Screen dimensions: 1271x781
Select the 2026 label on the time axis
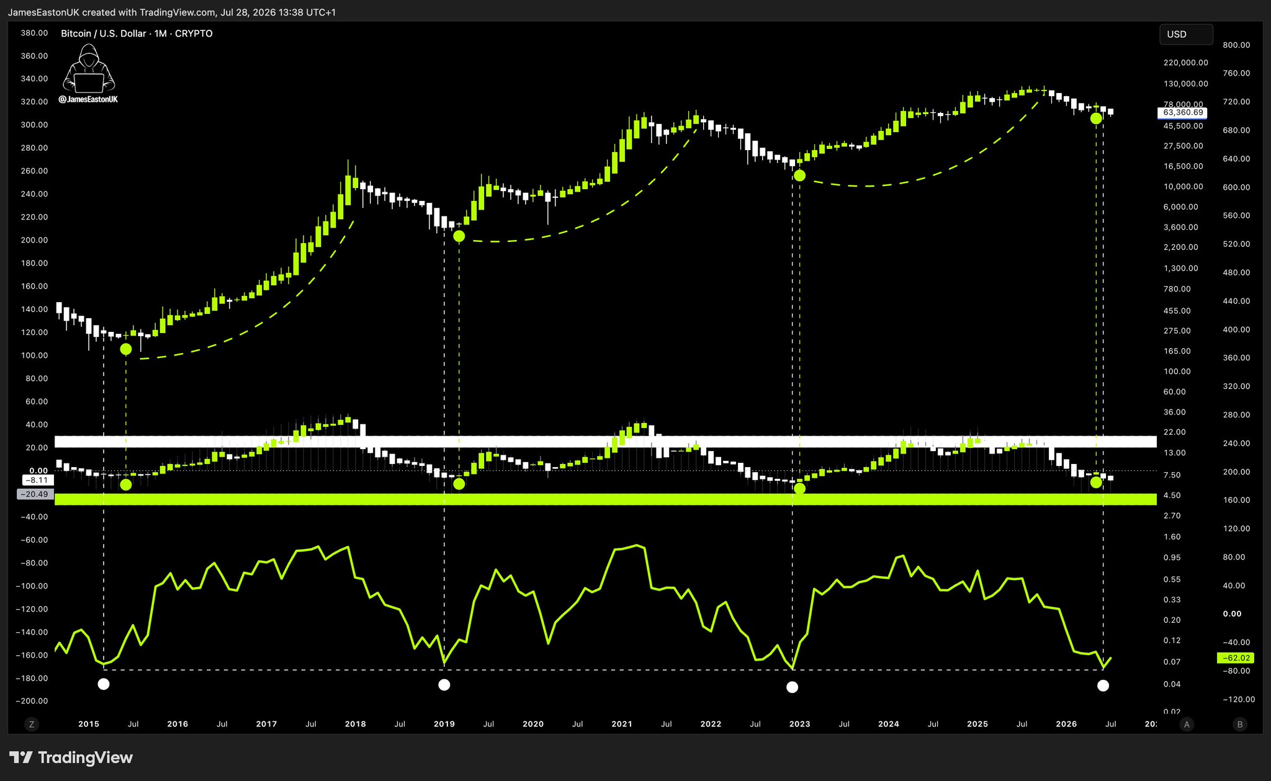point(1067,724)
